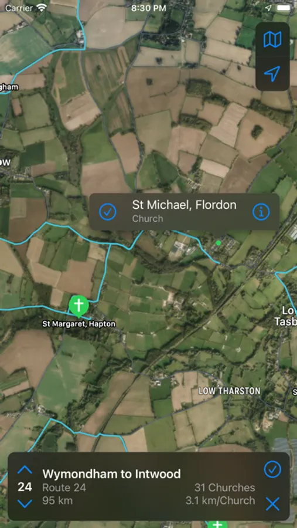Select the St Michael, Flordon callout title
The height and width of the screenshot is (528, 297).
(184, 205)
